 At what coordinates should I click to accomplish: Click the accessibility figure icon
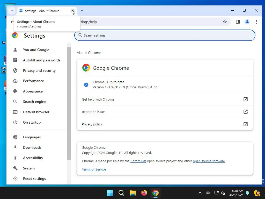click(15, 158)
